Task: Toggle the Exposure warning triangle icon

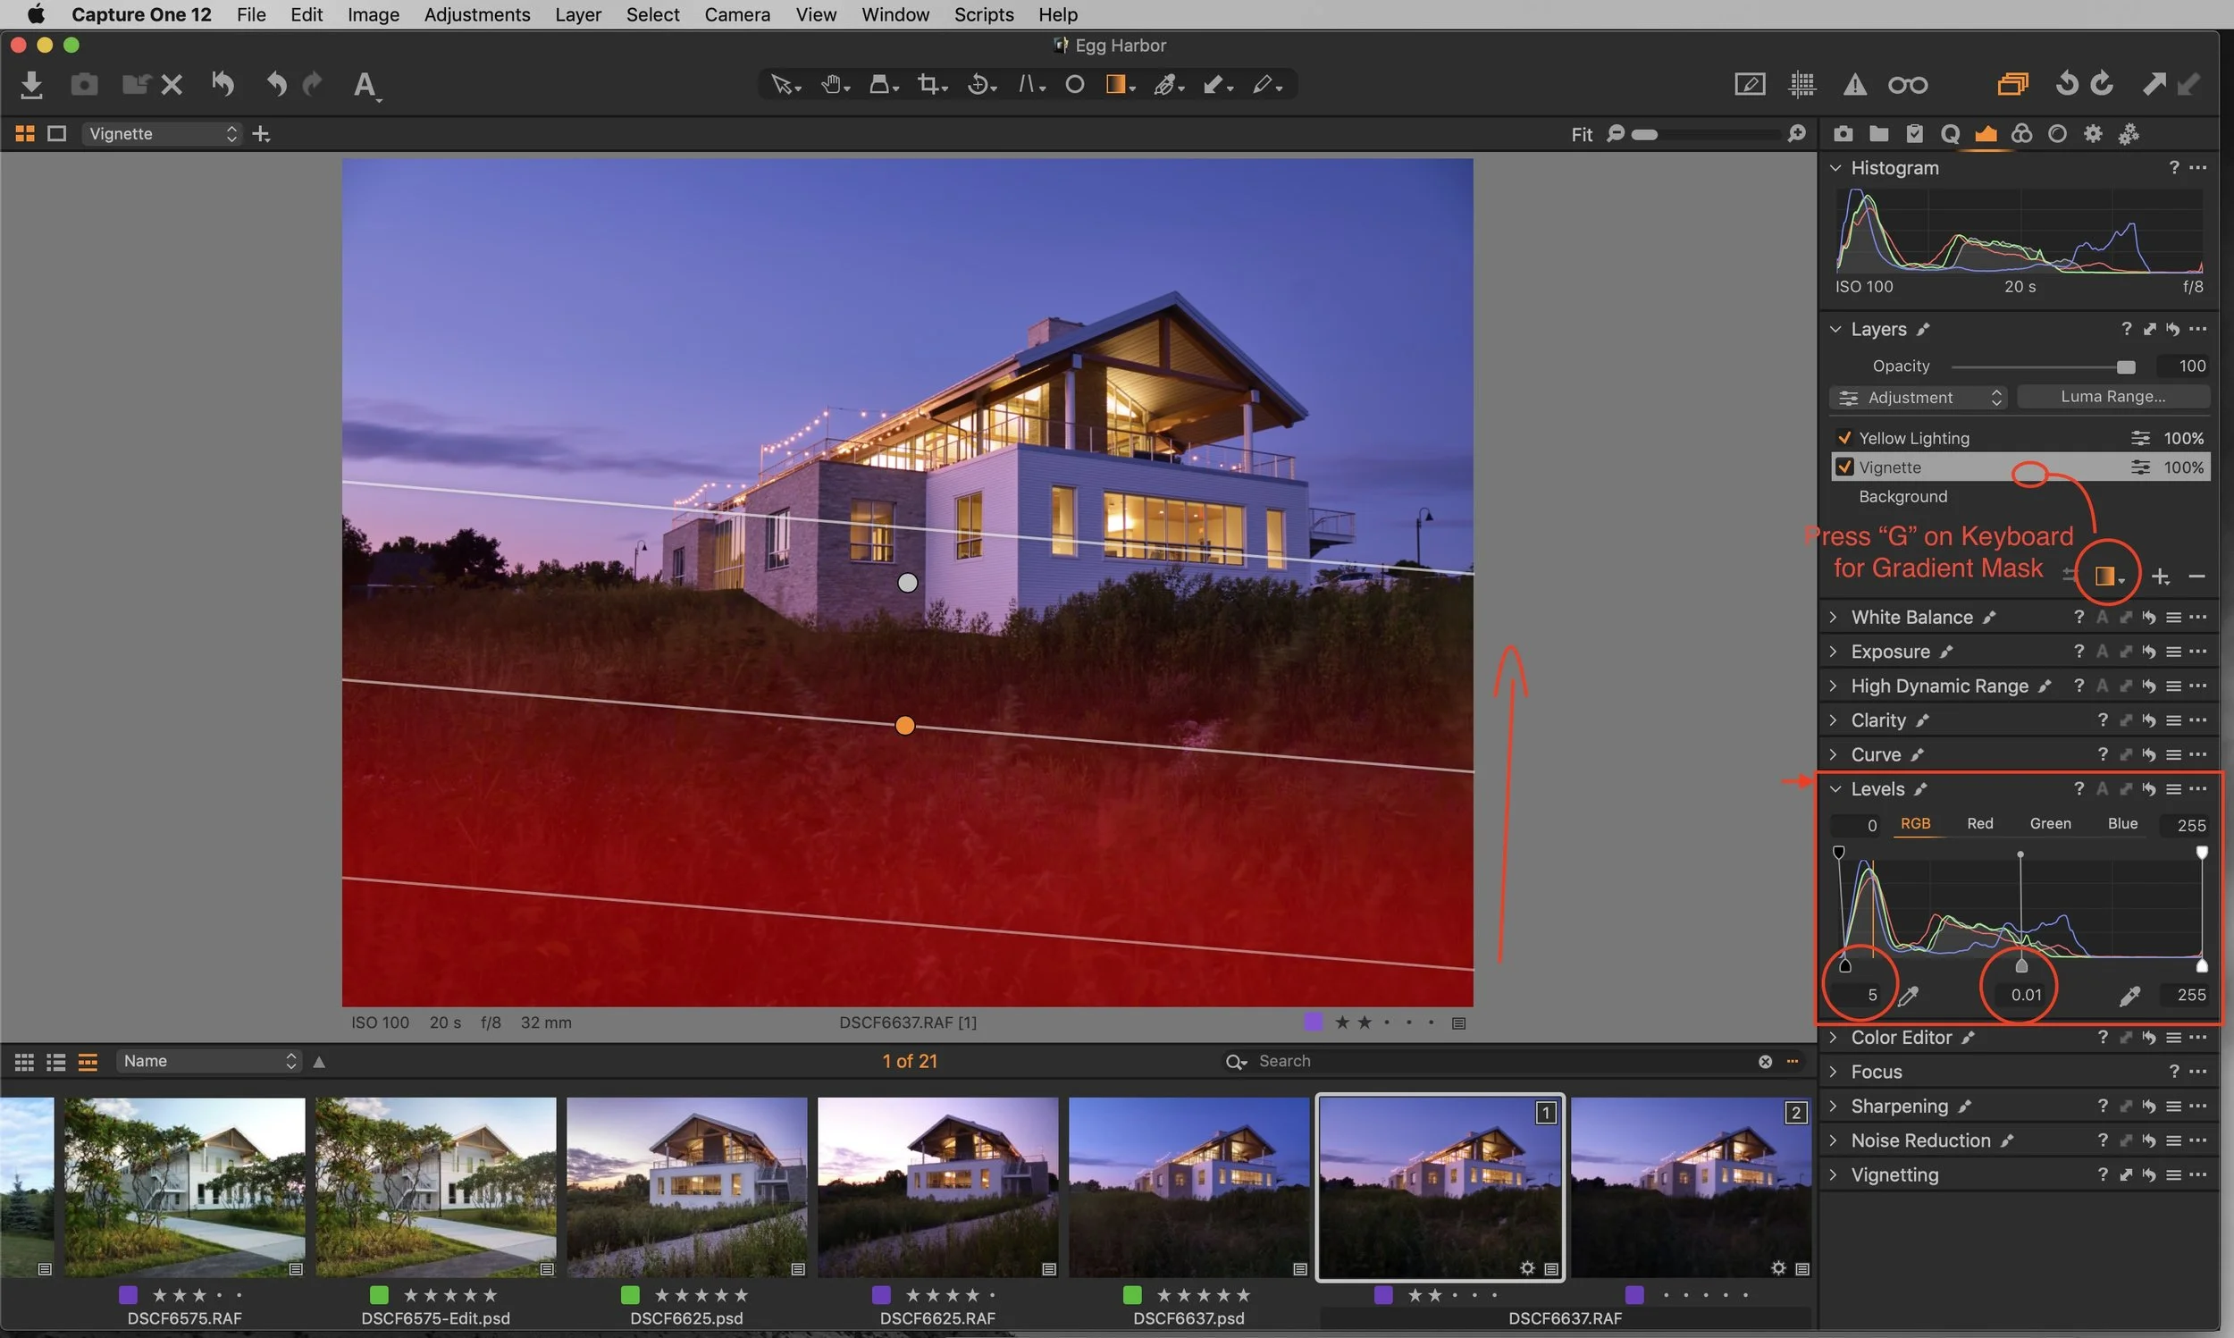Action: 1853,85
